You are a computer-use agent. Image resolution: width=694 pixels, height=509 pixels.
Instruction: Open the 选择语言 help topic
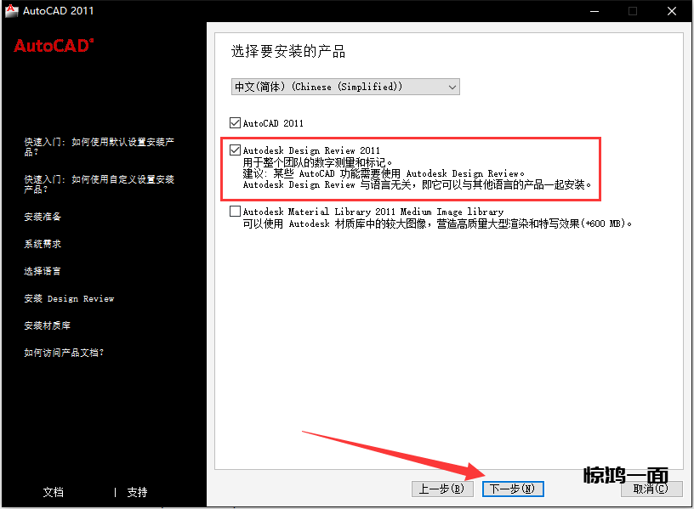(x=43, y=271)
